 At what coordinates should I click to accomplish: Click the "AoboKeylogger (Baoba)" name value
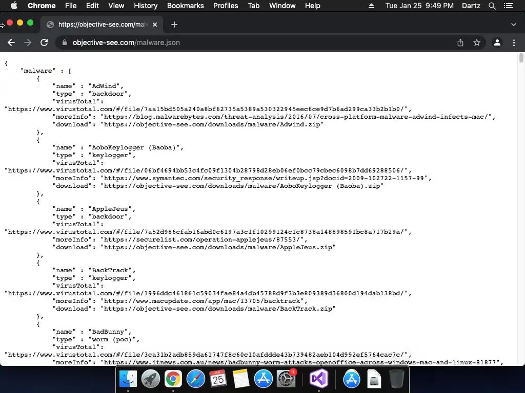click(134, 148)
